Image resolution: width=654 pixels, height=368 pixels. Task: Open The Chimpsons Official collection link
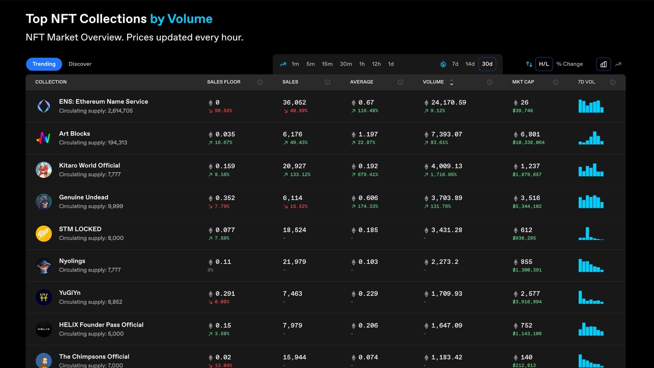(94, 356)
